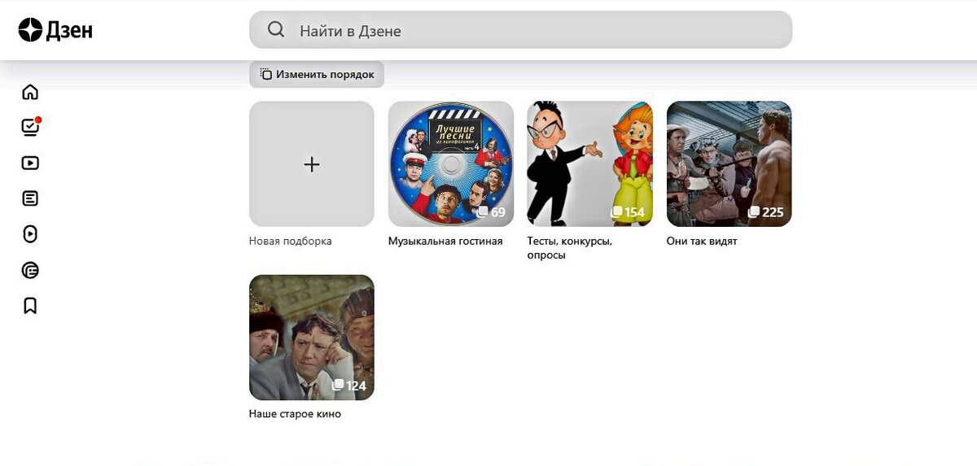Open the articles icon in sidebar
The height and width of the screenshot is (466, 977).
pyautogui.click(x=30, y=198)
